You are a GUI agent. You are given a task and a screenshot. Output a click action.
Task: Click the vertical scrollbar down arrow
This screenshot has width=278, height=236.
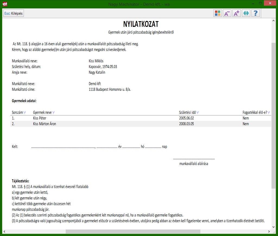click(273, 227)
